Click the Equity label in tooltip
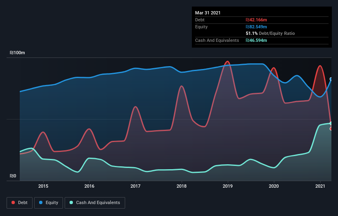The height and width of the screenshot is (216, 338). pyautogui.click(x=201, y=27)
